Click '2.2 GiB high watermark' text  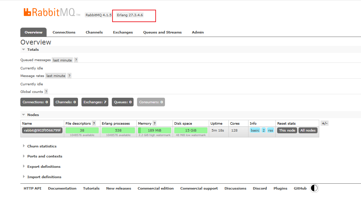click(x=155, y=135)
